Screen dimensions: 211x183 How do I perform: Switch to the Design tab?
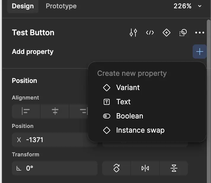(x=23, y=6)
